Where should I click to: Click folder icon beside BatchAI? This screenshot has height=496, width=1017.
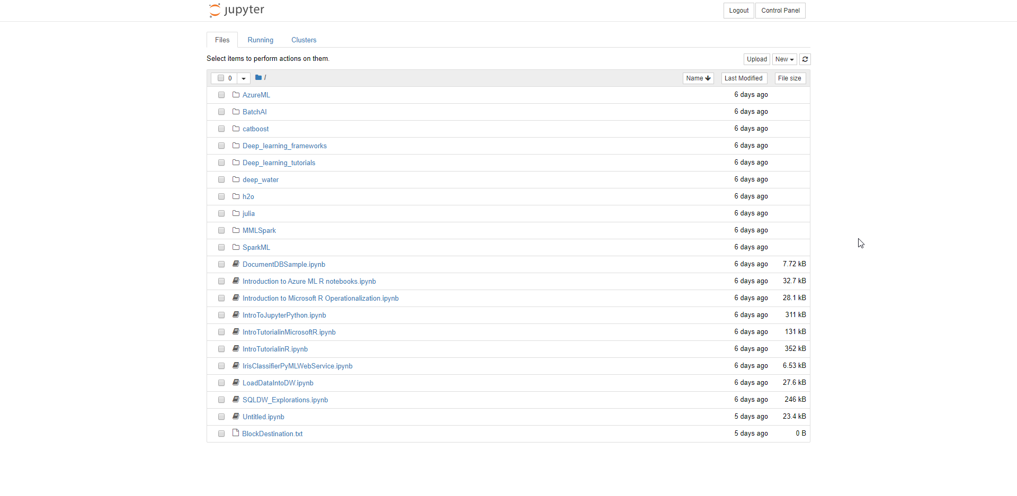pyautogui.click(x=236, y=112)
